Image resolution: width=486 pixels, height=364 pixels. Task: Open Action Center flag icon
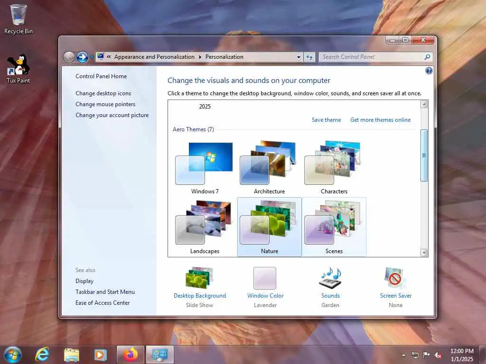(x=427, y=355)
